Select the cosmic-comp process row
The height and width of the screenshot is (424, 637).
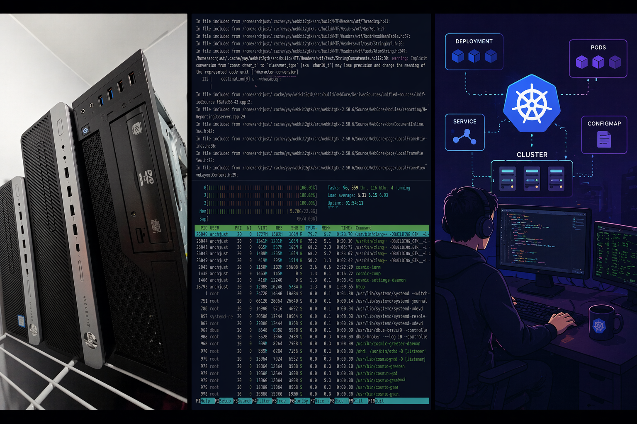pos(312,274)
